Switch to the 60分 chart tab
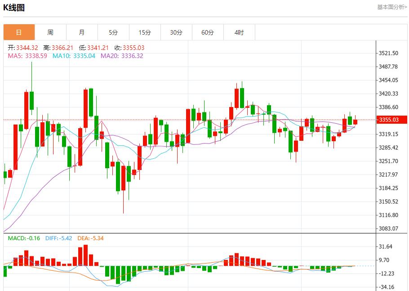409x291 pixels. 208,32
